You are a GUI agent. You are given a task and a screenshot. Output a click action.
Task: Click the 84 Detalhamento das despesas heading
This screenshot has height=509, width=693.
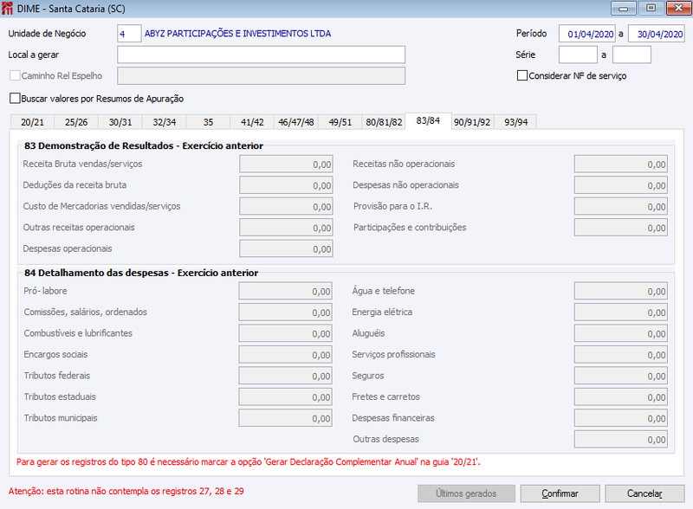pyautogui.click(x=141, y=273)
